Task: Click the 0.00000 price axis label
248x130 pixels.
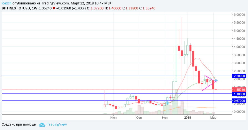Action: pyautogui.click(x=239, y=111)
